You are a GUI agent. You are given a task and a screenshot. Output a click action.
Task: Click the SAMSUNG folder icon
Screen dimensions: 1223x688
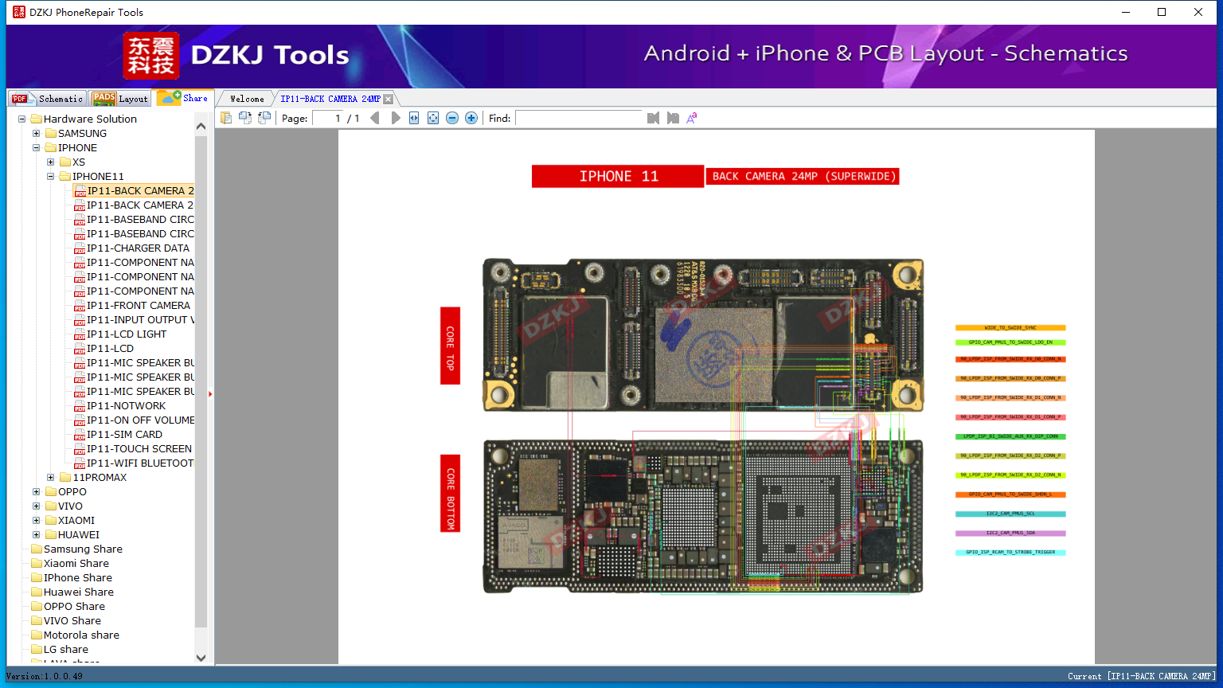tap(51, 134)
